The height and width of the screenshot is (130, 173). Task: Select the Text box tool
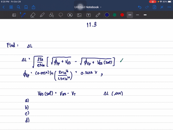click(89, 15)
